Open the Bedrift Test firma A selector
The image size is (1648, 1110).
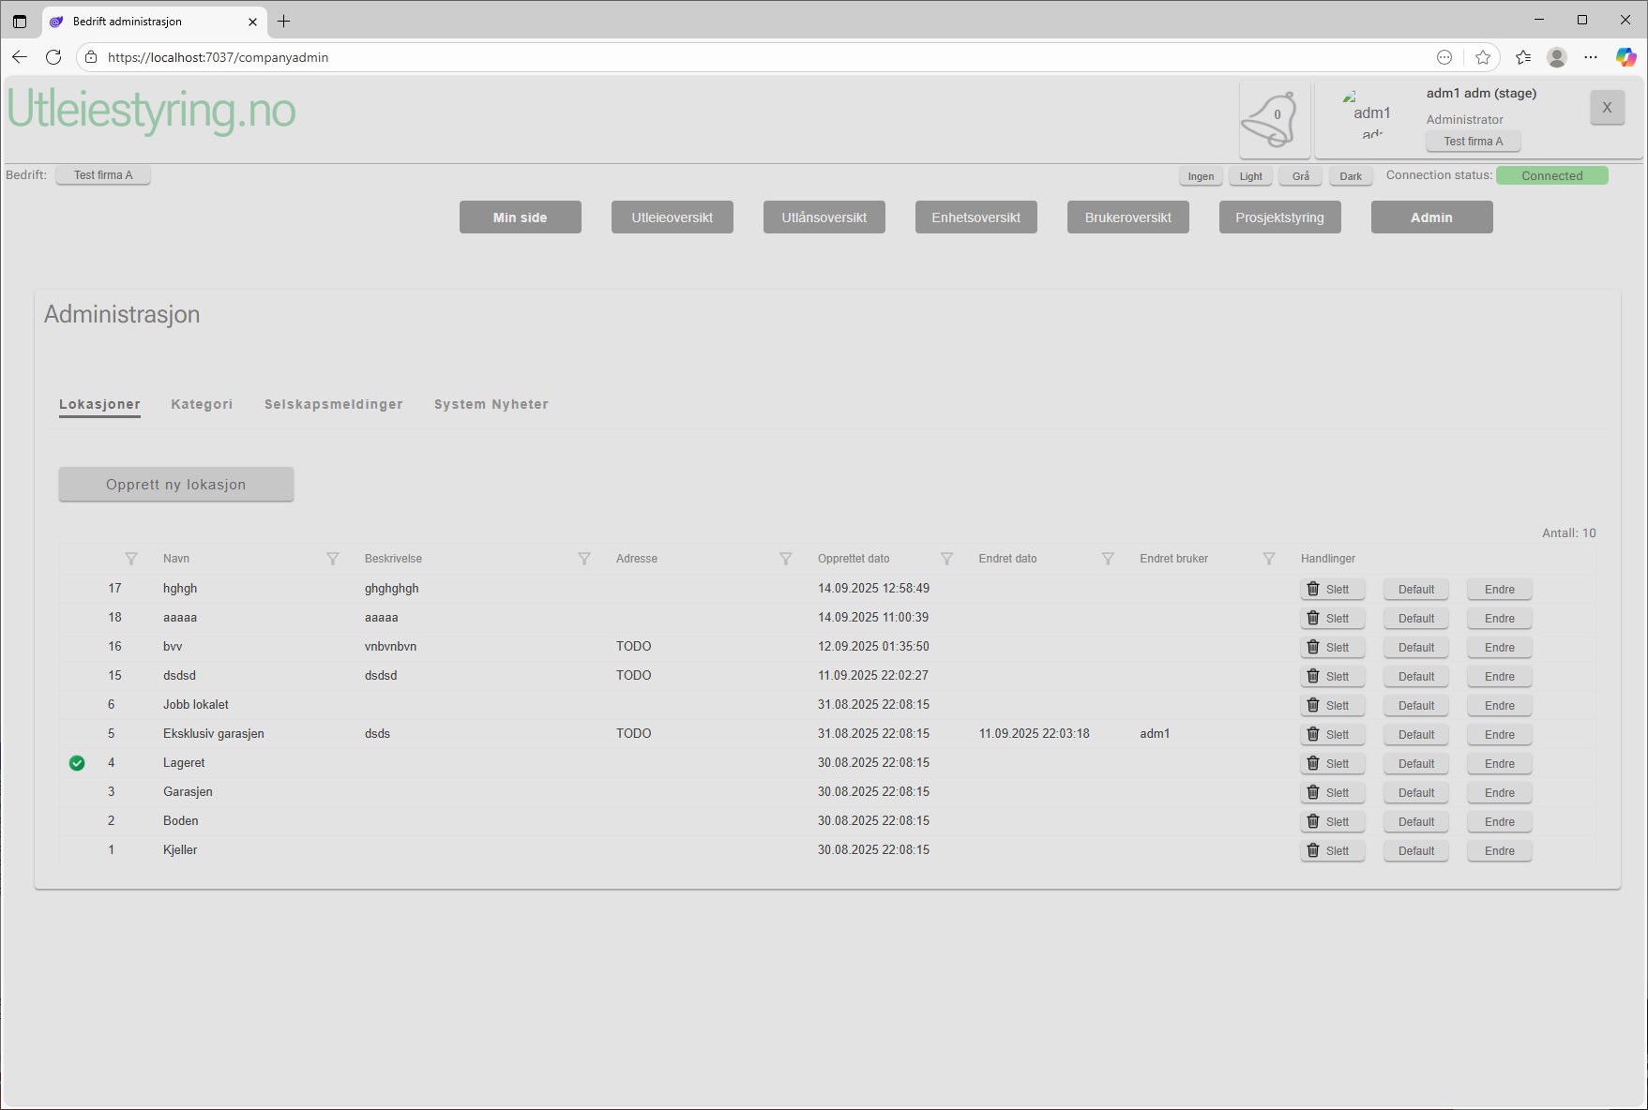tap(103, 175)
